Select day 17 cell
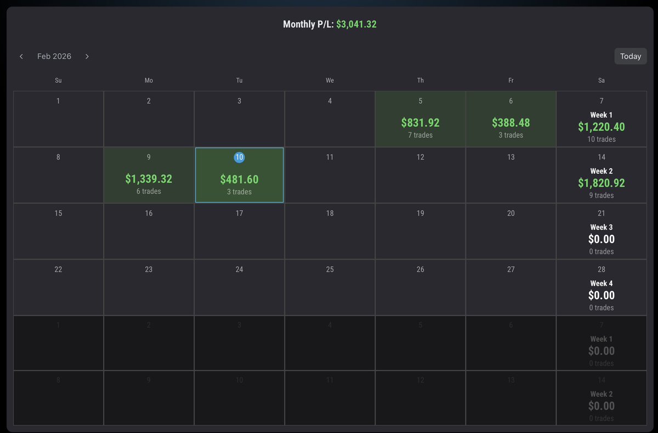 239,231
